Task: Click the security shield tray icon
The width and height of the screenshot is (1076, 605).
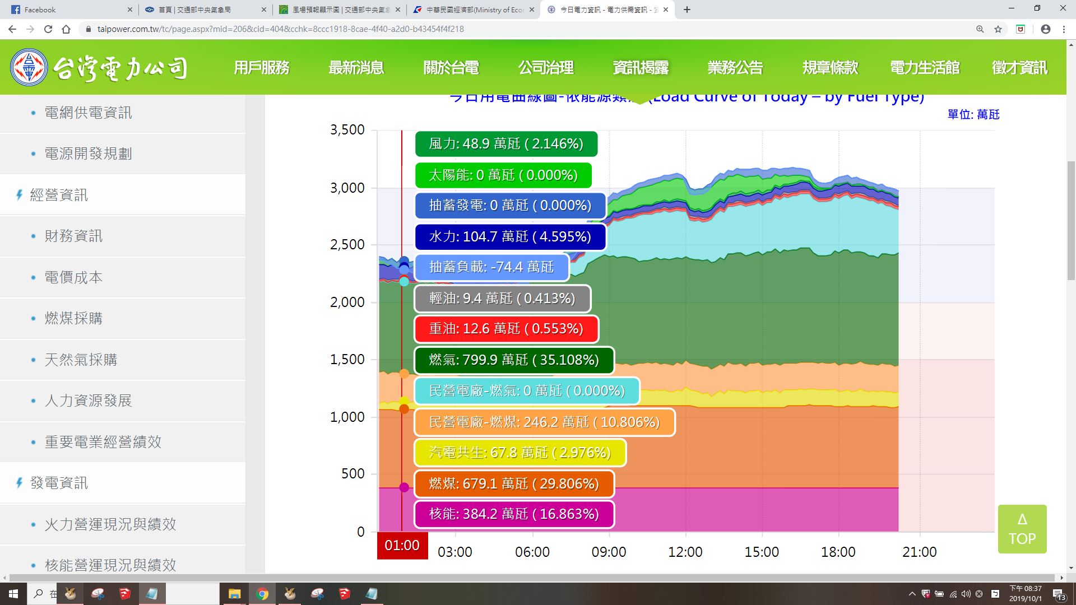Action: [x=926, y=594]
